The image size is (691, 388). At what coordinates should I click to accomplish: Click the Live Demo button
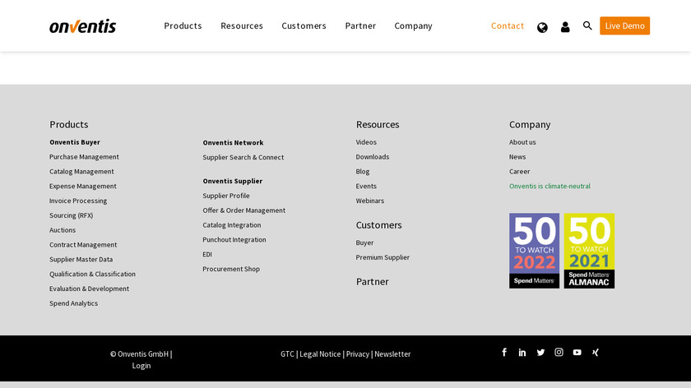[624, 25]
